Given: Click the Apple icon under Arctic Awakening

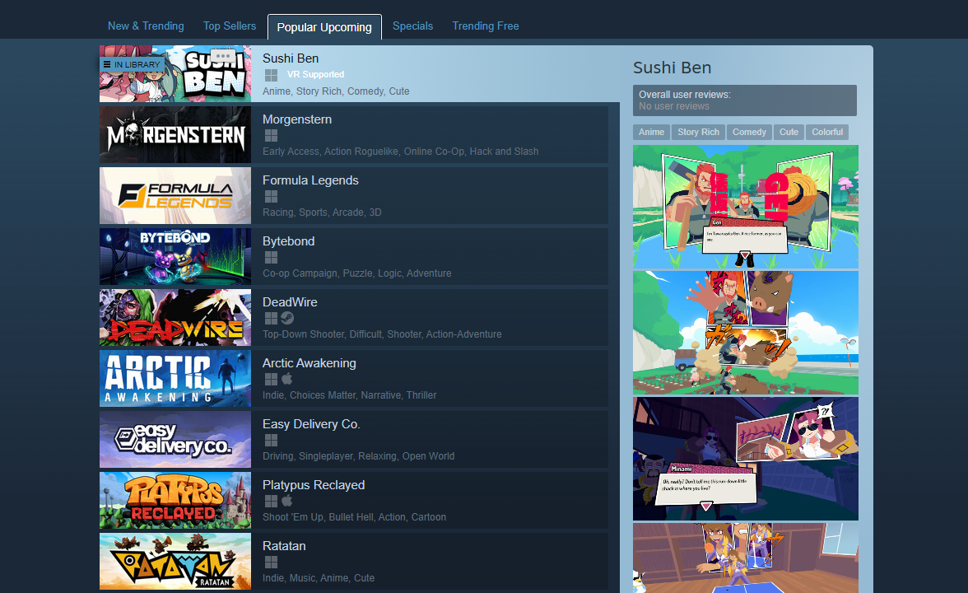Looking at the screenshot, I should (286, 380).
